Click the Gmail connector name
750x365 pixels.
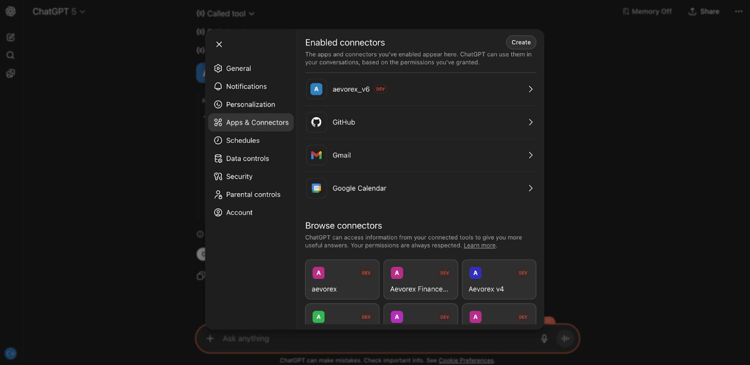point(342,155)
